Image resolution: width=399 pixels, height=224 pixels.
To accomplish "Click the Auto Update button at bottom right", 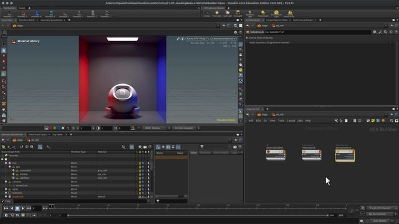I will coord(380,221).
